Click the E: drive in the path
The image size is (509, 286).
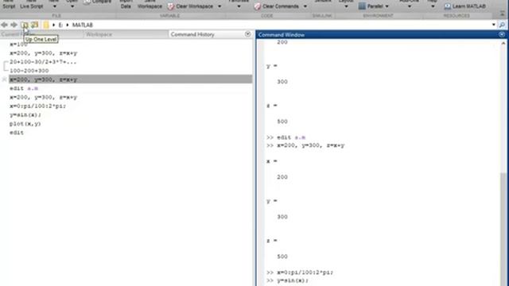point(60,25)
